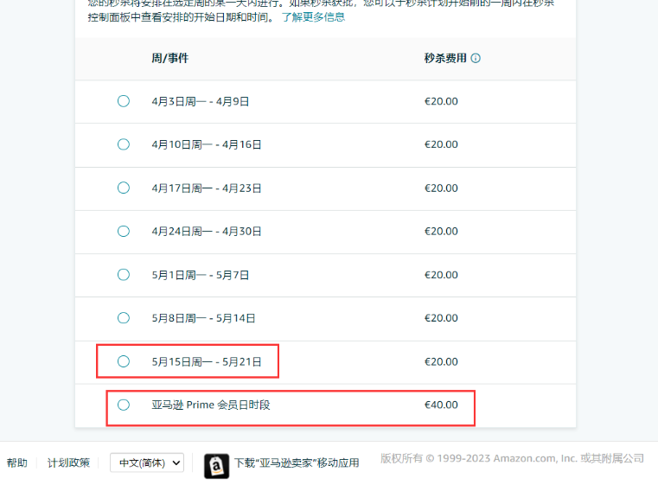Click the 秒杀费用 column header
Screen dimensions: 658x491
pos(445,59)
